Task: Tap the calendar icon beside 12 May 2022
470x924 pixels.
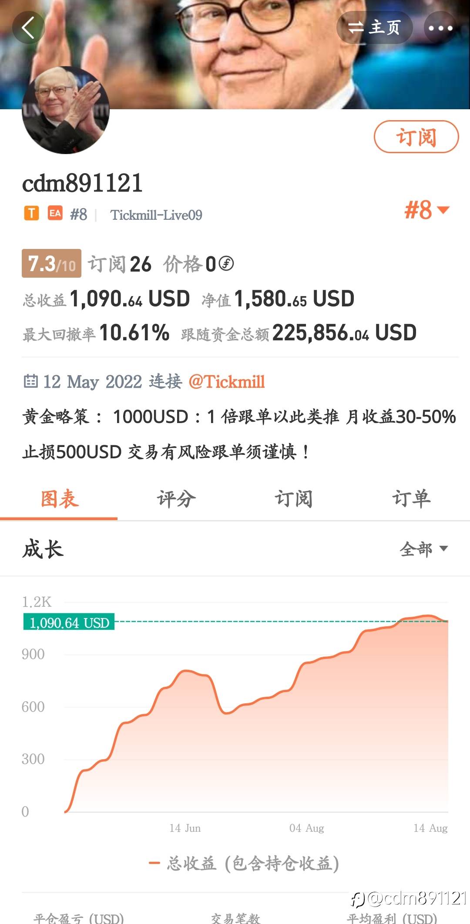Action: click(x=30, y=381)
